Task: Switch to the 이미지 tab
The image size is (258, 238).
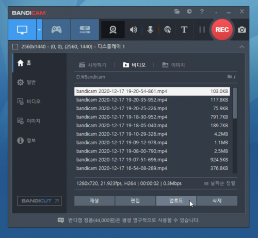Action: (x=173, y=65)
